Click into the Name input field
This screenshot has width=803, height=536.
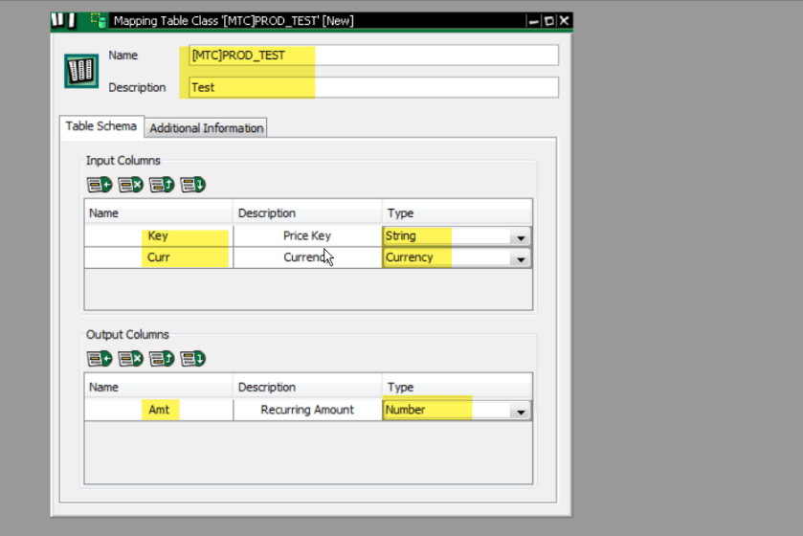pos(373,56)
